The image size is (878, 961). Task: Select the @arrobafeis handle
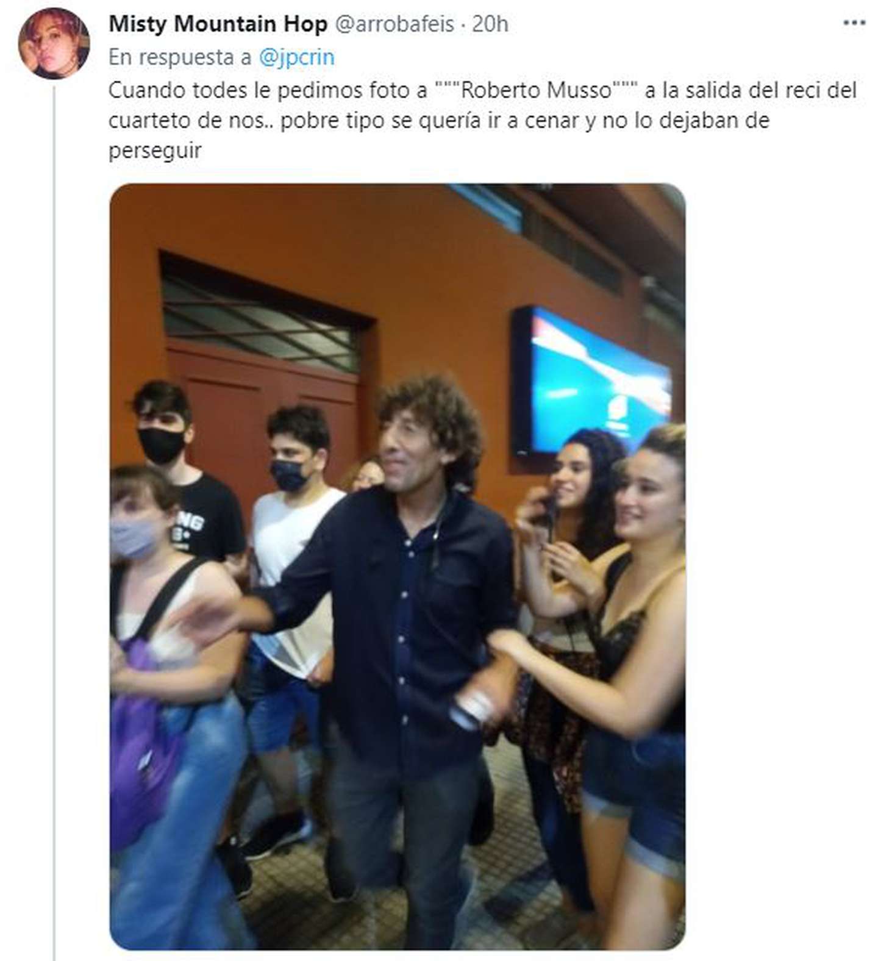(394, 24)
